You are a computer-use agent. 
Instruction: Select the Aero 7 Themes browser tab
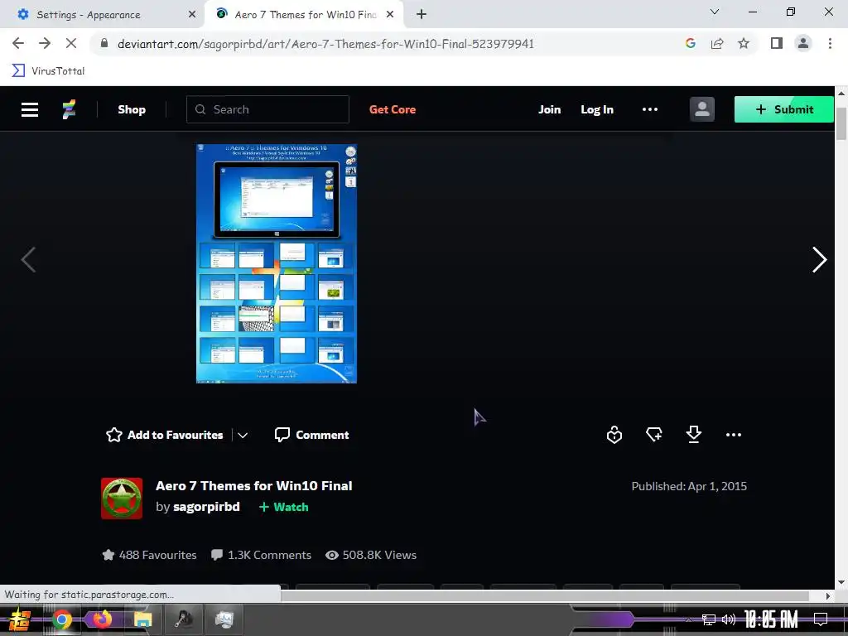(x=304, y=15)
